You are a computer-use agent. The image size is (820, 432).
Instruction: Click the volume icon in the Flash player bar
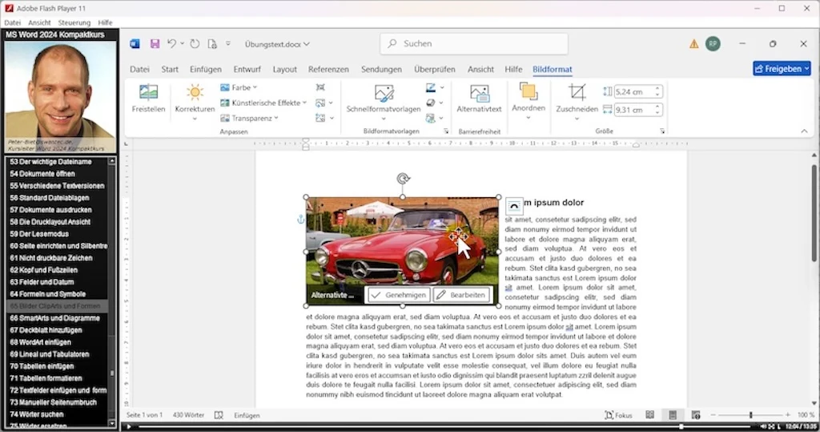(x=763, y=426)
